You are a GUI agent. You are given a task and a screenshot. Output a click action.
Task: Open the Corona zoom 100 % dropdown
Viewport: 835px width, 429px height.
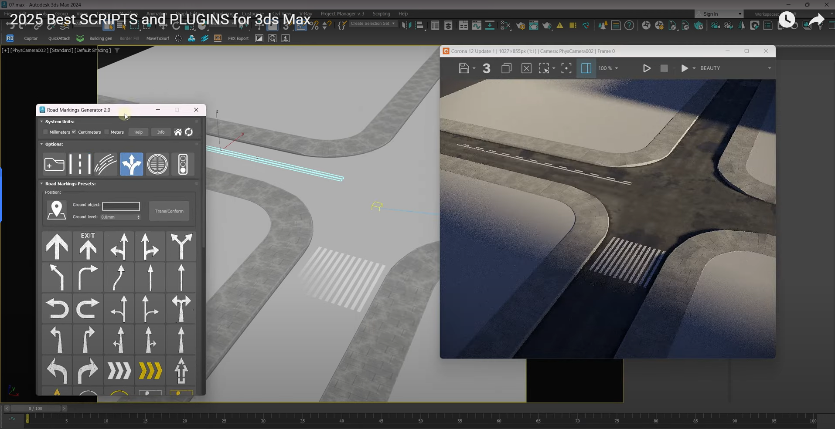(608, 68)
